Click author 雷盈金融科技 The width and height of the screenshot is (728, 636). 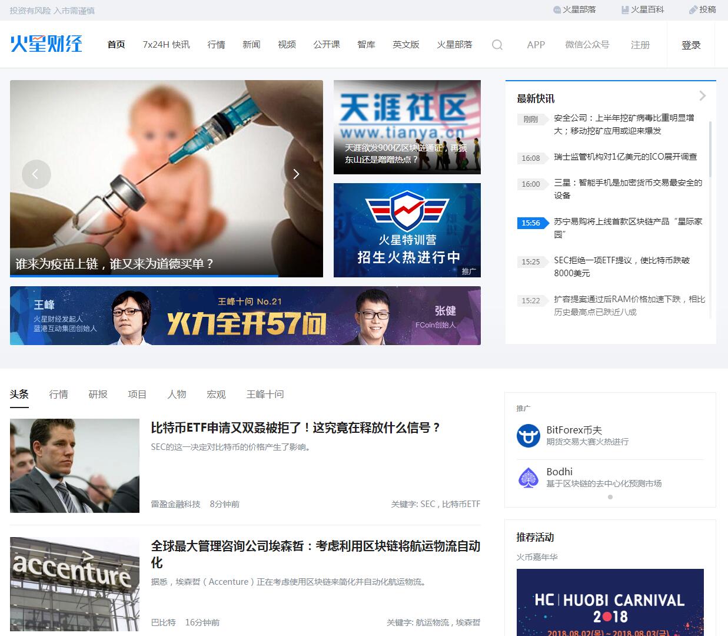pyautogui.click(x=176, y=504)
